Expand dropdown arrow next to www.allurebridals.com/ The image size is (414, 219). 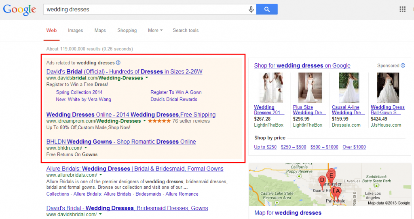101,175
